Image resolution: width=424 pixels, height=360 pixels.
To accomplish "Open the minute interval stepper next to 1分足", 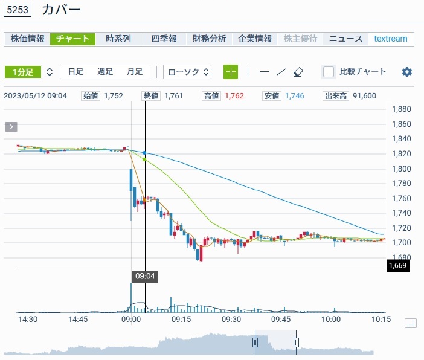I will 50,71.
